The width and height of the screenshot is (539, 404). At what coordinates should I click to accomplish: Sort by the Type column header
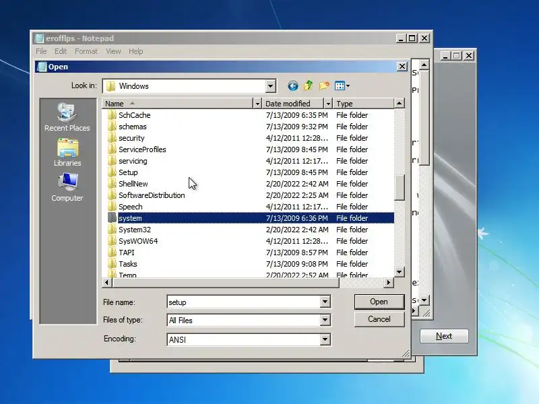coord(363,104)
